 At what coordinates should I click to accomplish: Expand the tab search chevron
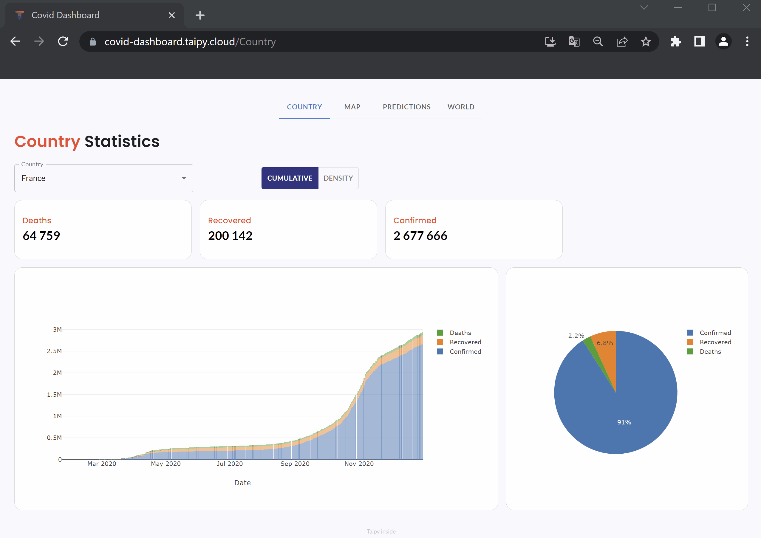[644, 8]
